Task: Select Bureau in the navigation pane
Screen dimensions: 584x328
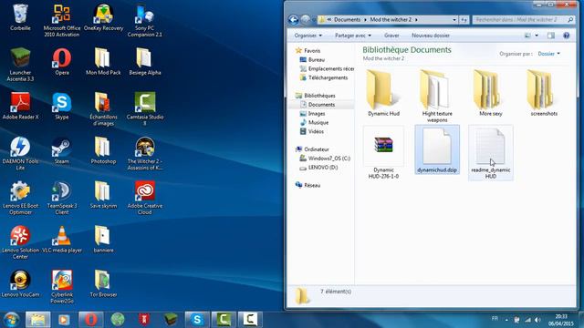Action: pyautogui.click(x=317, y=59)
